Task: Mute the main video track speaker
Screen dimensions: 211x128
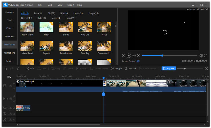Action: 14,89
